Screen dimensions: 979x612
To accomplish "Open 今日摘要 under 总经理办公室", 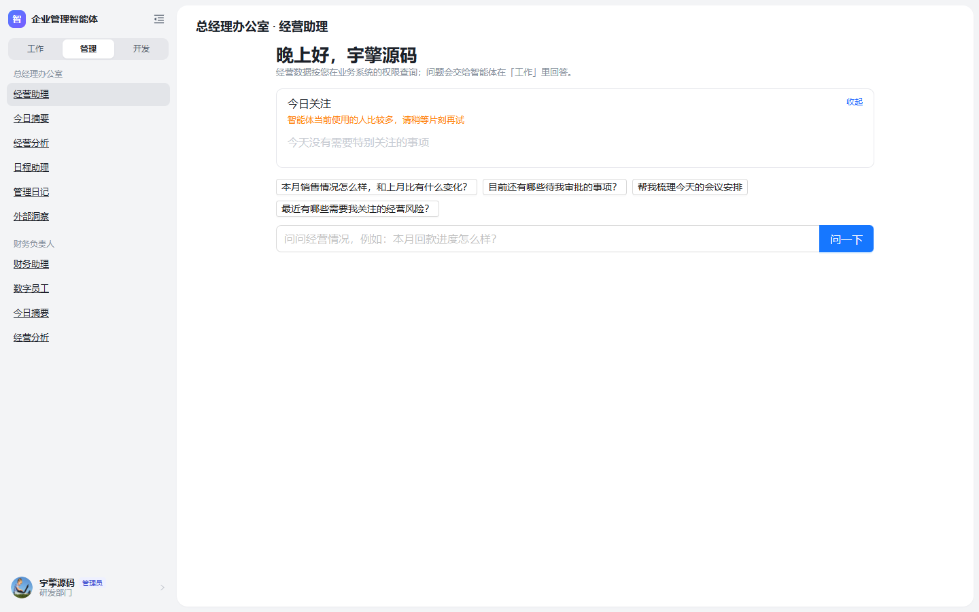I will click(x=88, y=119).
